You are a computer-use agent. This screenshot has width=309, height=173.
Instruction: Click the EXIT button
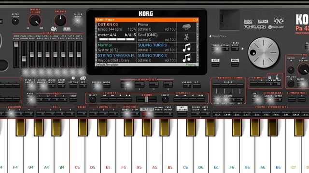(215, 64)
